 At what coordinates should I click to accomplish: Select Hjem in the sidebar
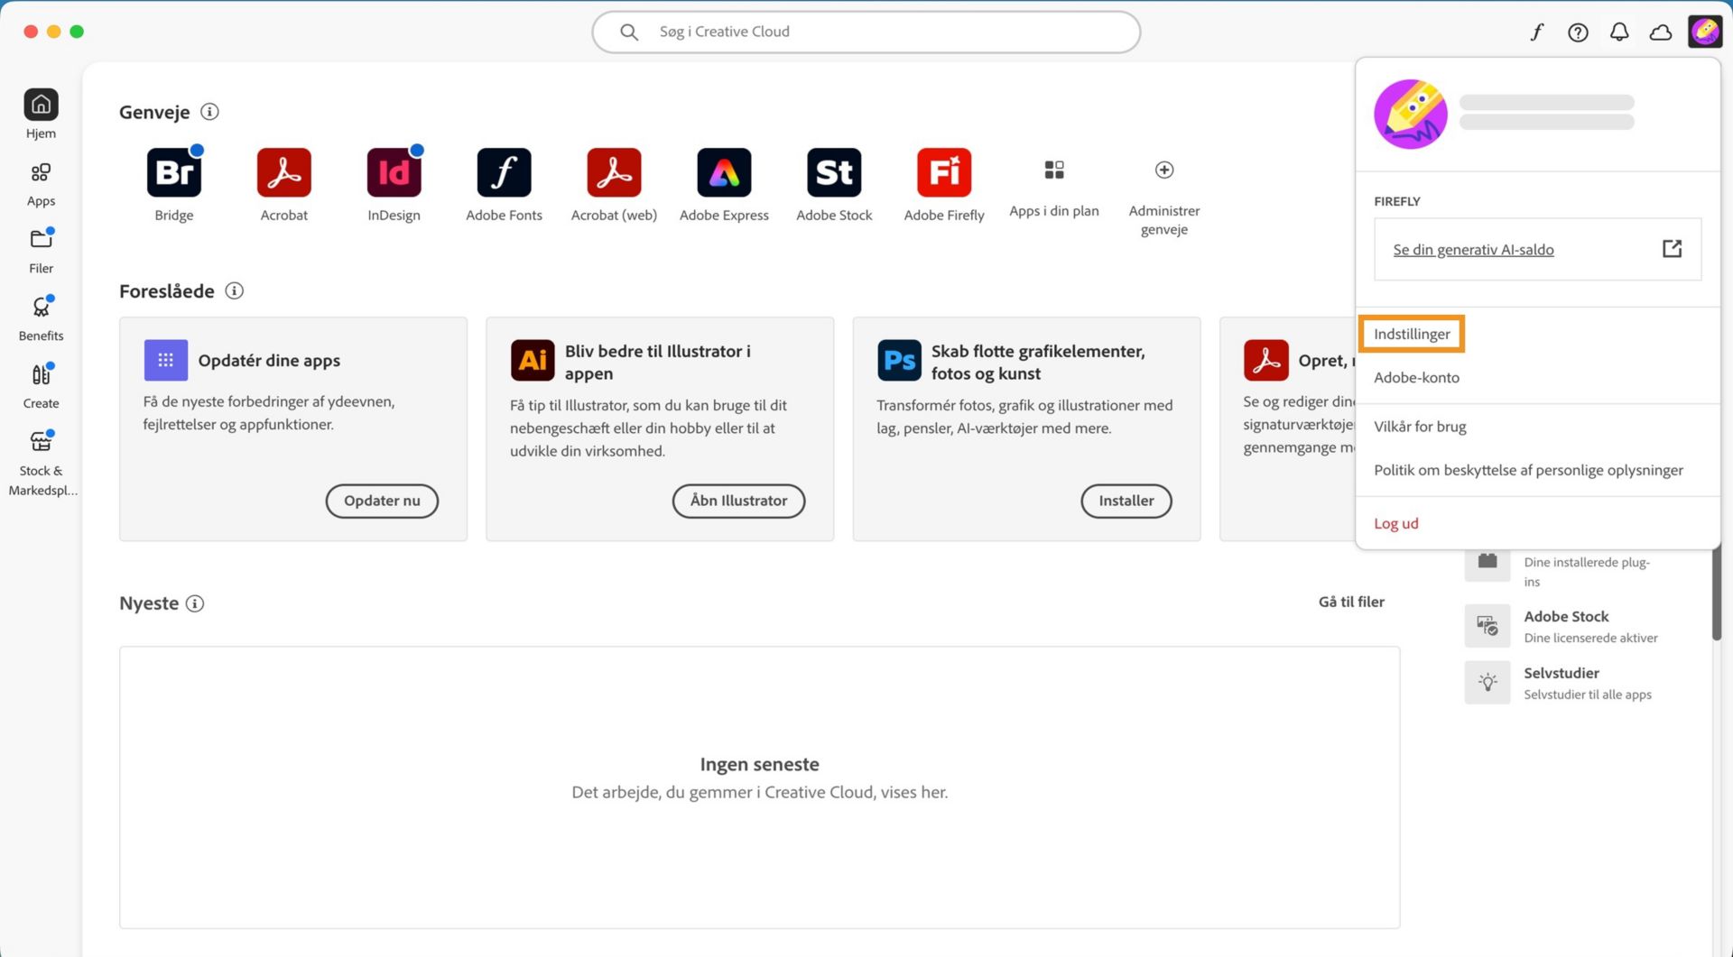click(x=41, y=112)
